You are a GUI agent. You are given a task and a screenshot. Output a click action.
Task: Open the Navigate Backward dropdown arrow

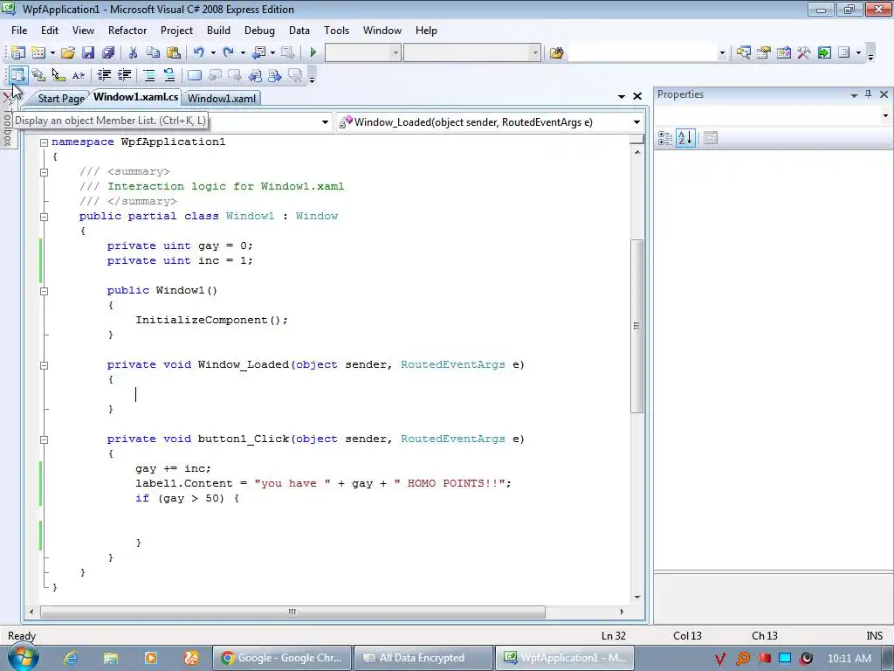coord(272,53)
